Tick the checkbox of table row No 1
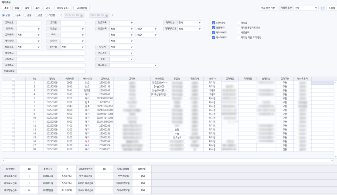The width and height of the screenshot is (337, 195). [x=14, y=83]
